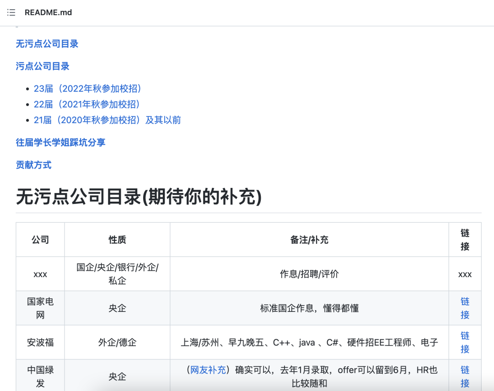The width and height of the screenshot is (494, 391).
Task: Select the 安波福 company cell
Action: pyautogui.click(x=40, y=342)
